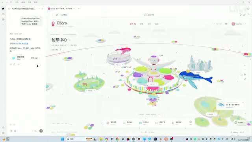Open the 编辑 menu

point(23,2)
